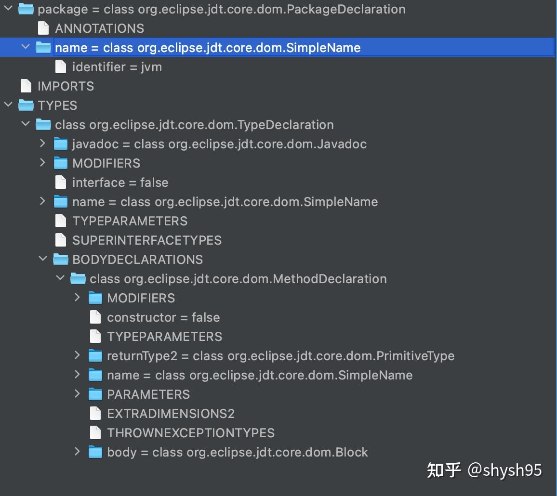Select the 'constructor = false' item
557x496 pixels.
point(163,317)
